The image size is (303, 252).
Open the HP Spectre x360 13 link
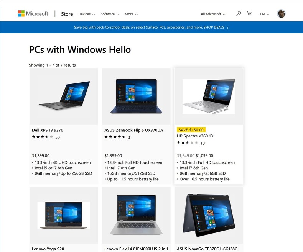point(195,136)
